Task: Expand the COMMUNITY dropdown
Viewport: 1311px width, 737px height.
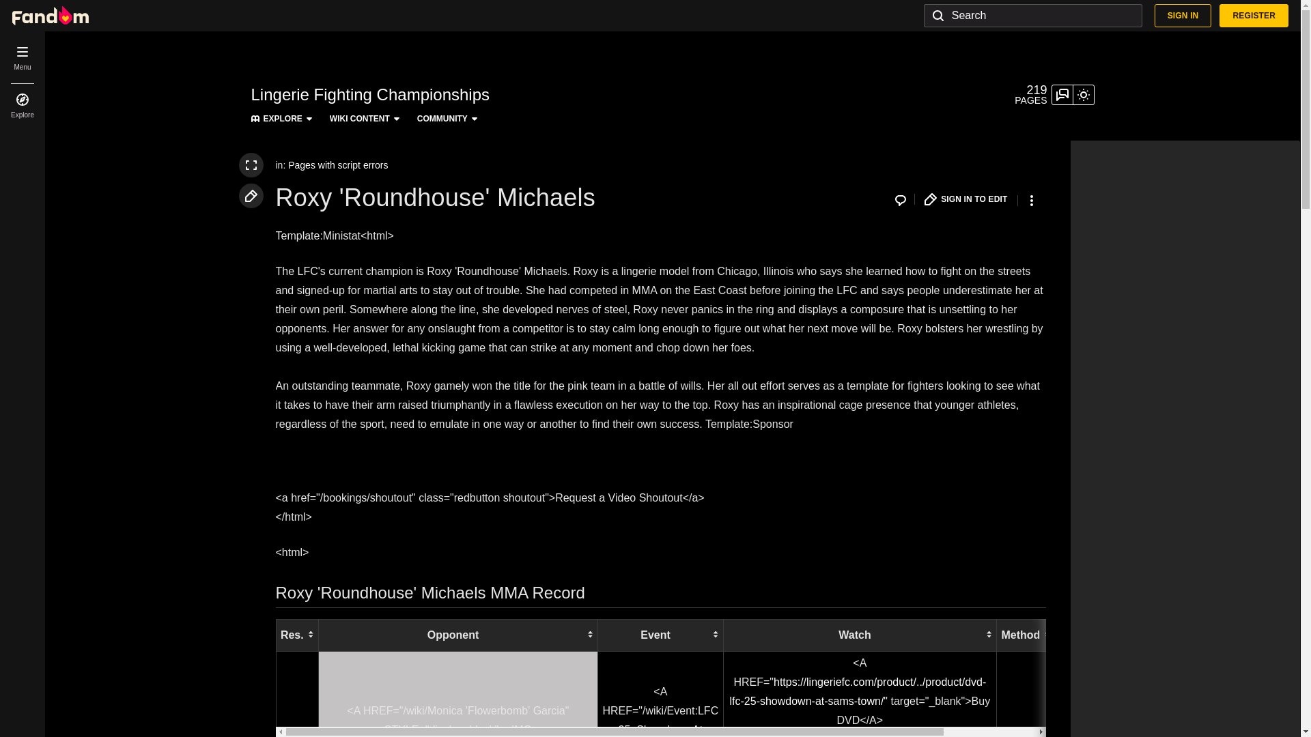Action: [447, 119]
